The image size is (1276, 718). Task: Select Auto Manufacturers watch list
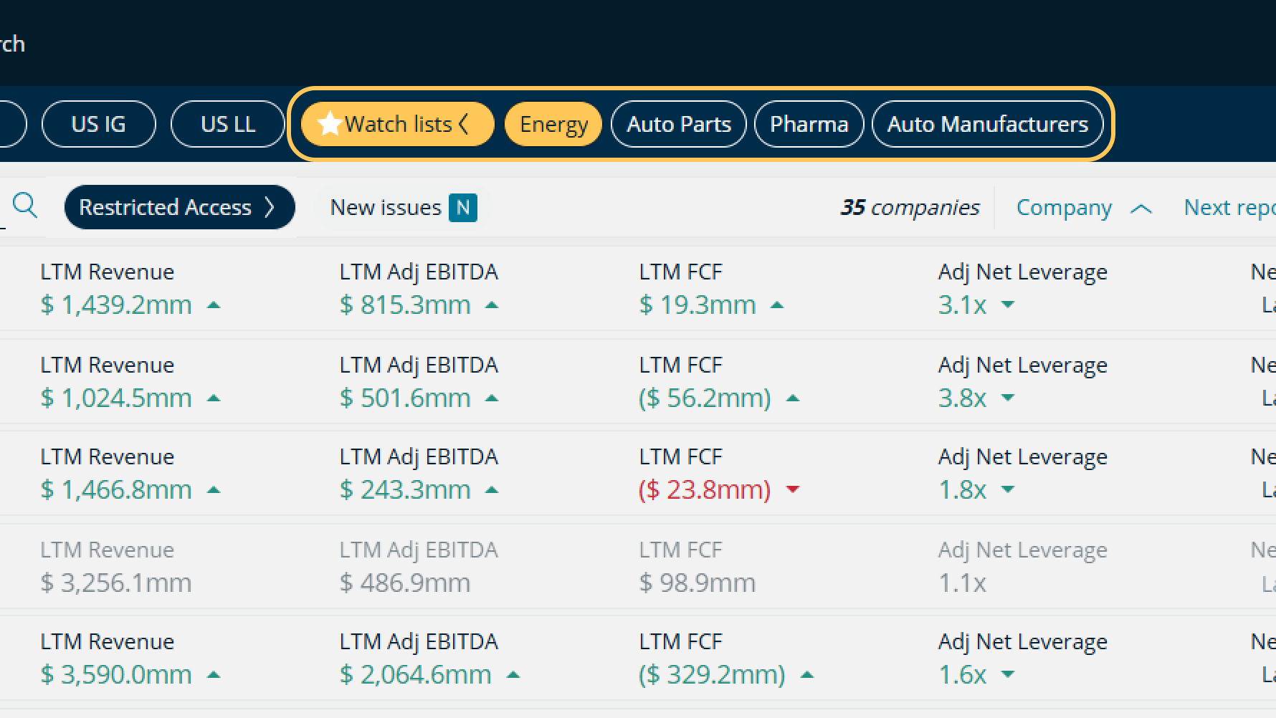tap(987, 124)
